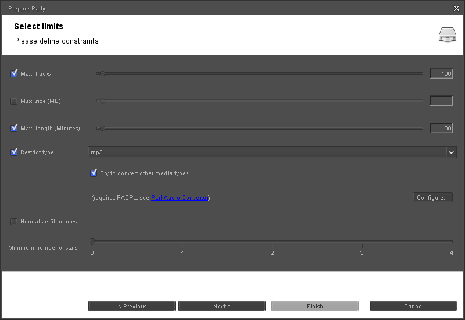Click the Configure... button

click(x=432, y=198)
